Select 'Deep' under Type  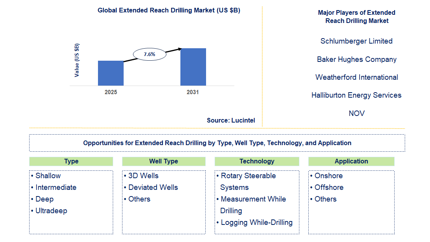pyautogui.click(x=44, y=199)
